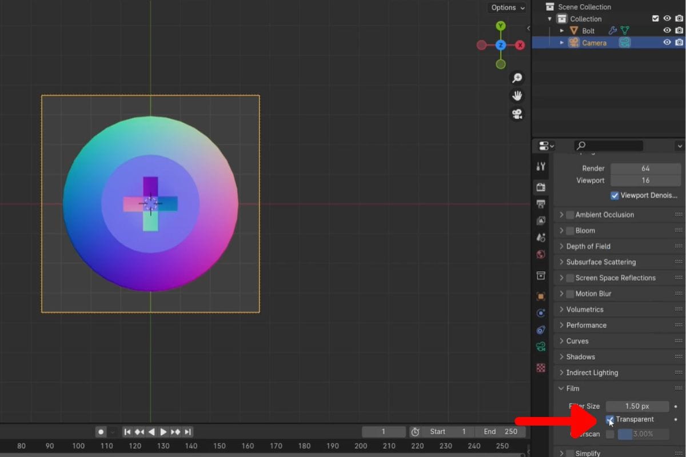Hide the Bolt object with its eye toggle
The image size is (686, 457).
pyautogui.click(x=667, y=30)
